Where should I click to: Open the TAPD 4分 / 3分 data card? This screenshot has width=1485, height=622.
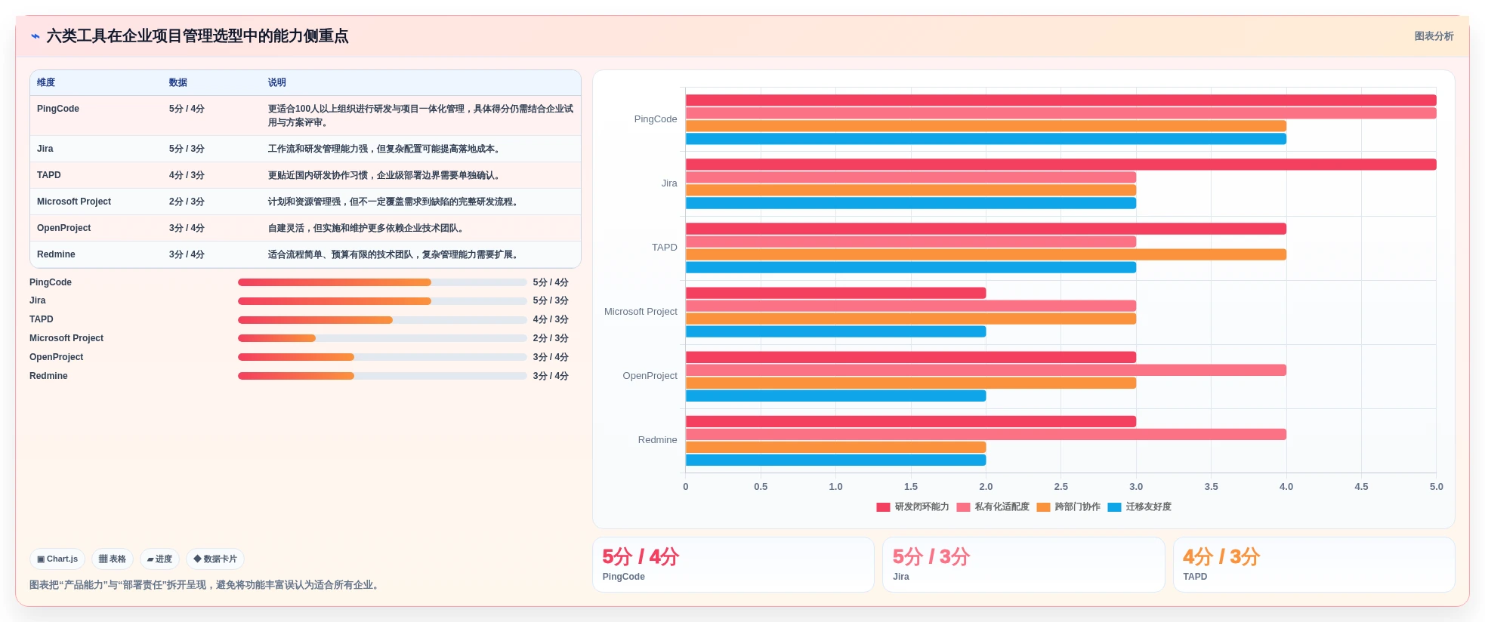(1314, 565)
